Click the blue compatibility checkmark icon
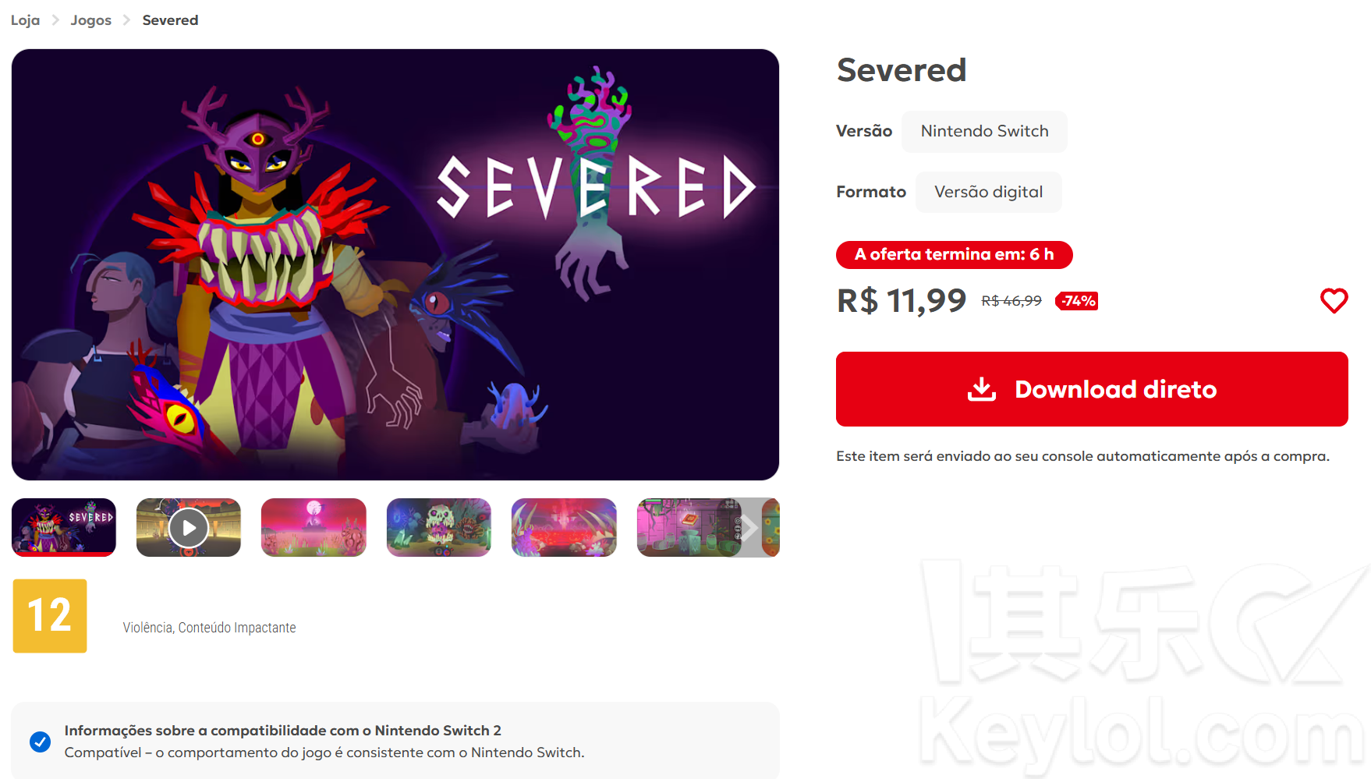1371x779 pixels. tap(40, 742)
